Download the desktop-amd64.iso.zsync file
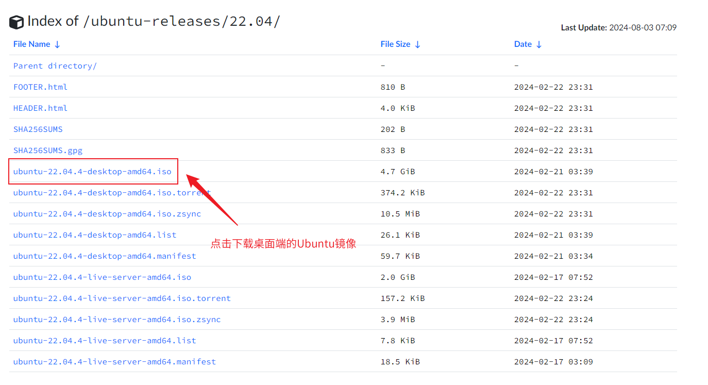 (x=107, y=214)
